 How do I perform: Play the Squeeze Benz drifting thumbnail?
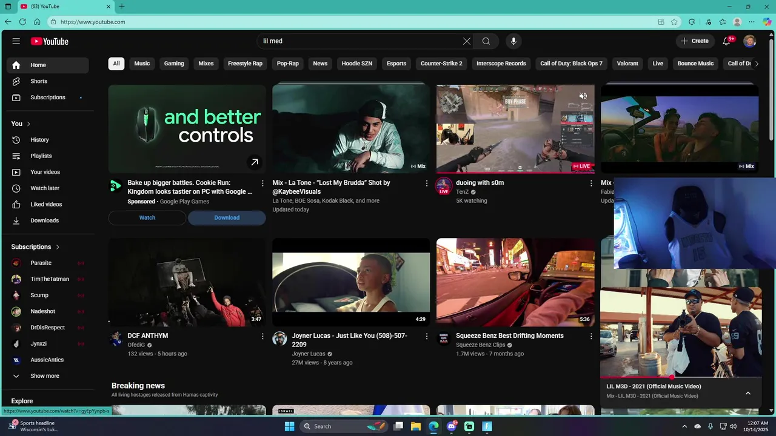point(515,282)
